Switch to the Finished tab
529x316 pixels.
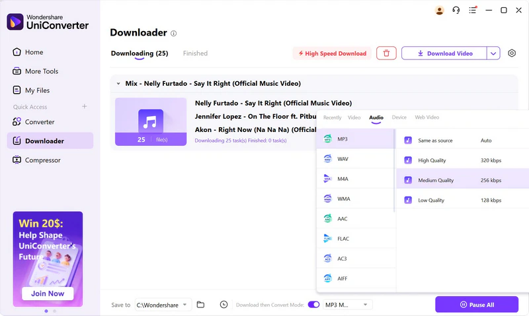[x=195, y=53]
